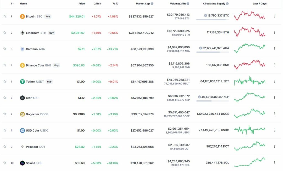Open the three-dot menu for Dogecoin row

point(275,114)
